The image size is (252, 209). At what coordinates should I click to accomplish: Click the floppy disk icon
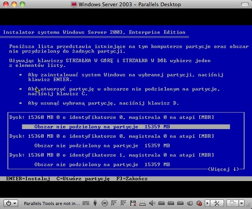[133, 203]
